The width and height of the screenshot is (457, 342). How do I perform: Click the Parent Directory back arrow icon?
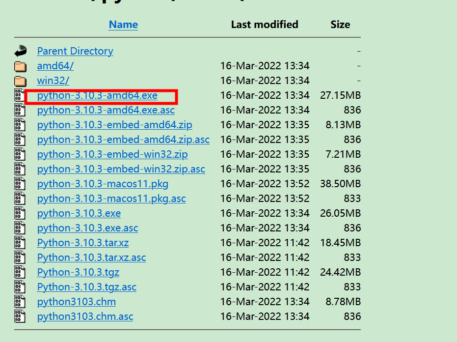21,51
